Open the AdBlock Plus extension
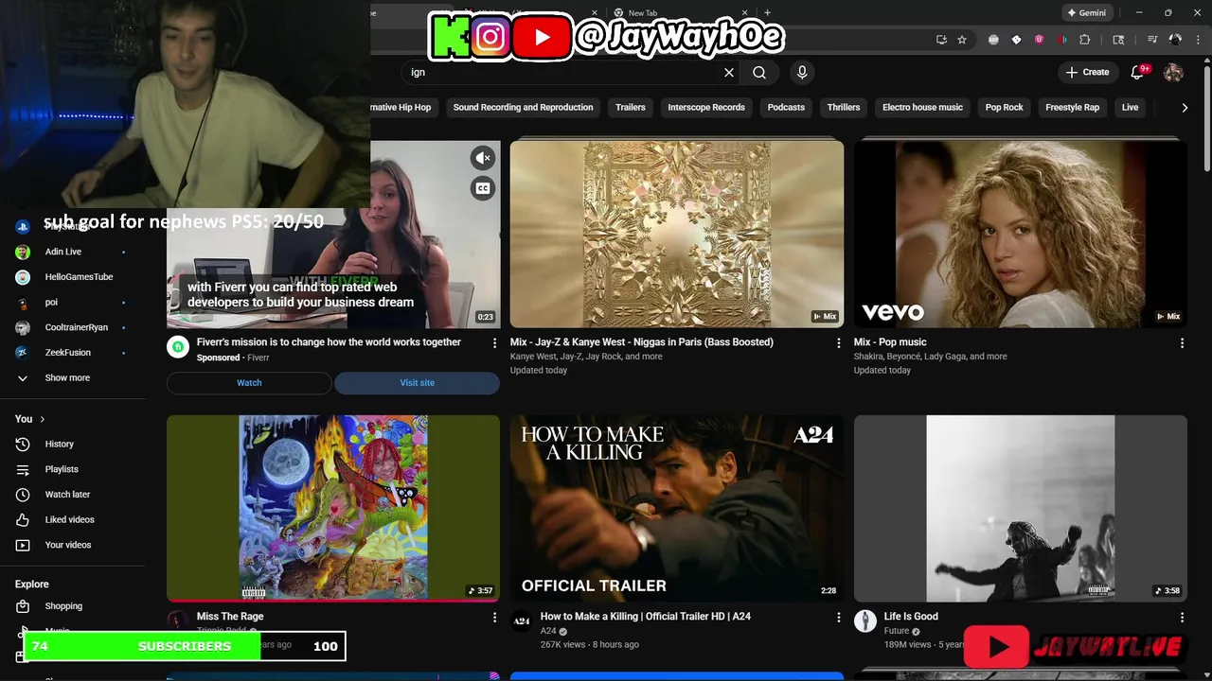Screen dimensions: 1212x681 pos(993,40)
